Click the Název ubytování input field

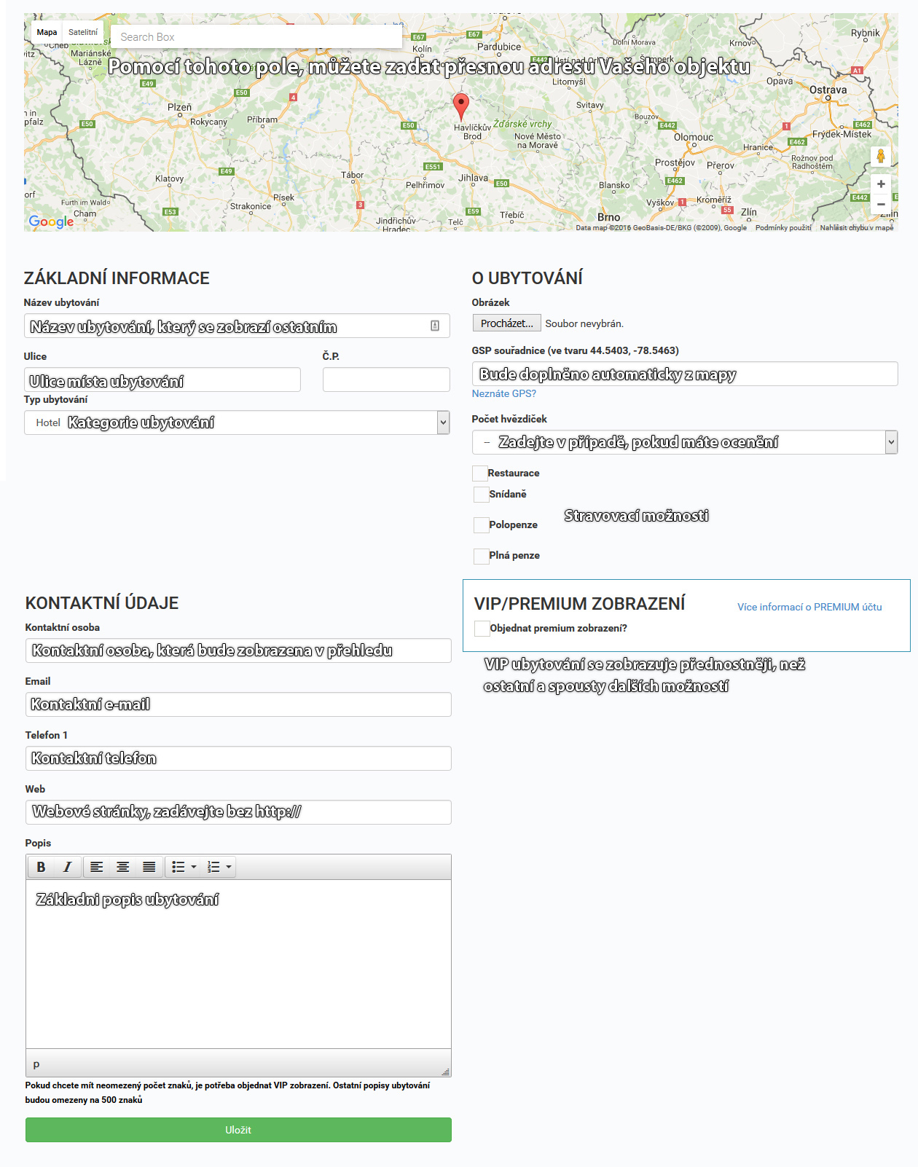(237, 326)
